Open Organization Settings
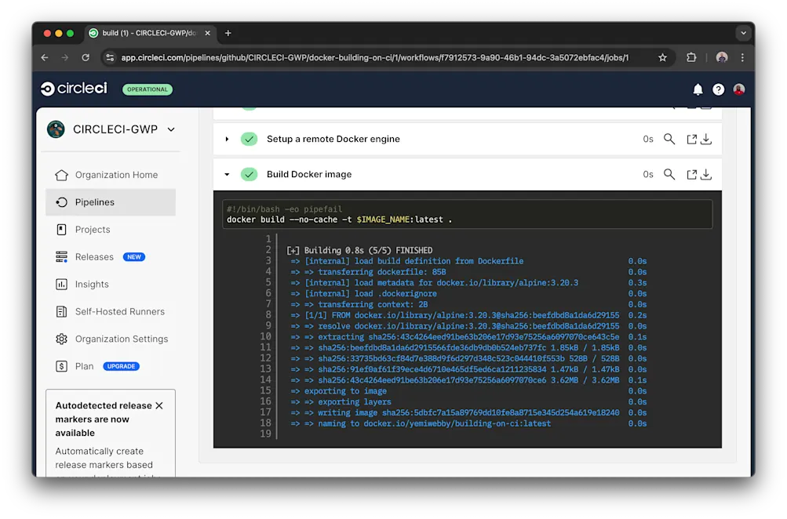 111,339
